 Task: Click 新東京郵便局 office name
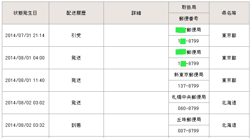[189, 75]
